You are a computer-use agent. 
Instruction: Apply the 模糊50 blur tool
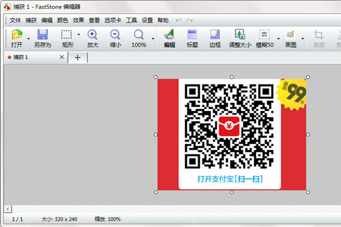coord(264,35)
